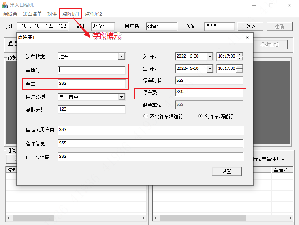Open the 点阵屏2 menu
Screen dimensions: 299x225
[93, 14]
